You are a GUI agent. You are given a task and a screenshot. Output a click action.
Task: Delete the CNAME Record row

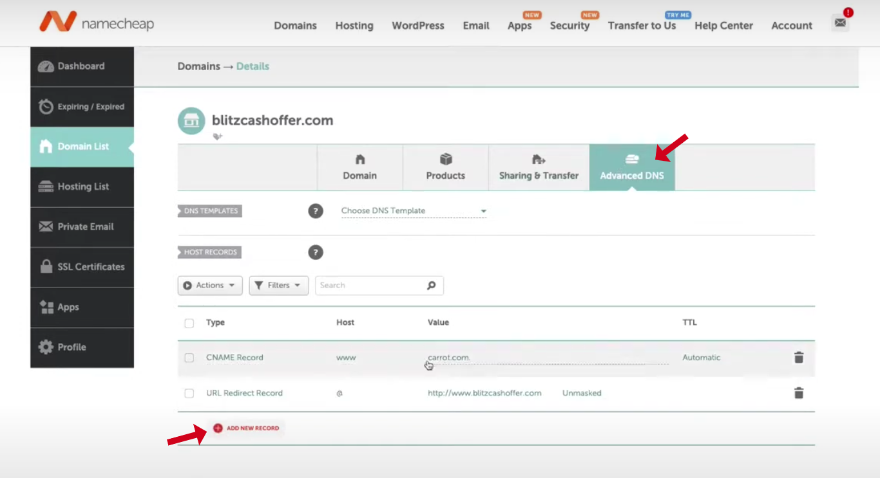[x=799, y=358]
